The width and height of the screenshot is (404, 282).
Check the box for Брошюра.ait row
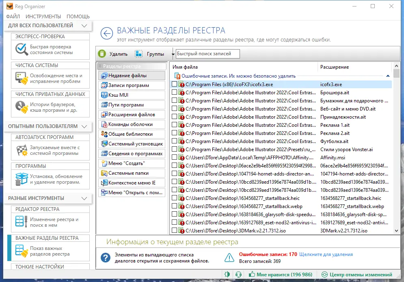pyautogui.click(x=175, y=92)
